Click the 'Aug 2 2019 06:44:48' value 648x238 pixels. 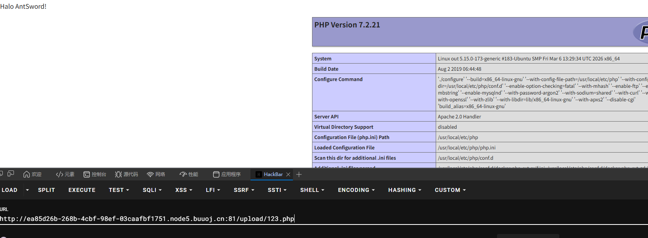(459, 69)
